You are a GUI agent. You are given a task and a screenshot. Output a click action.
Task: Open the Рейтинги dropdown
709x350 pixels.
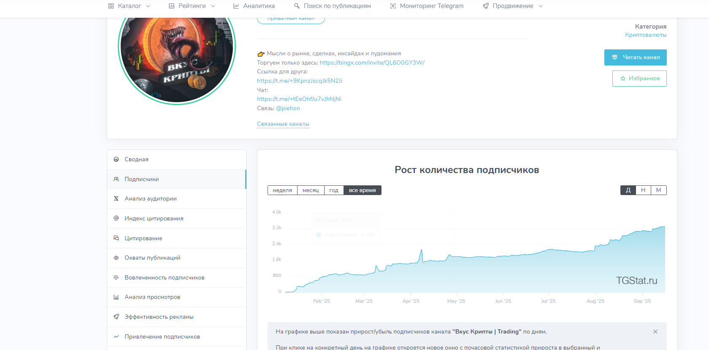click(x=192, y=6)
